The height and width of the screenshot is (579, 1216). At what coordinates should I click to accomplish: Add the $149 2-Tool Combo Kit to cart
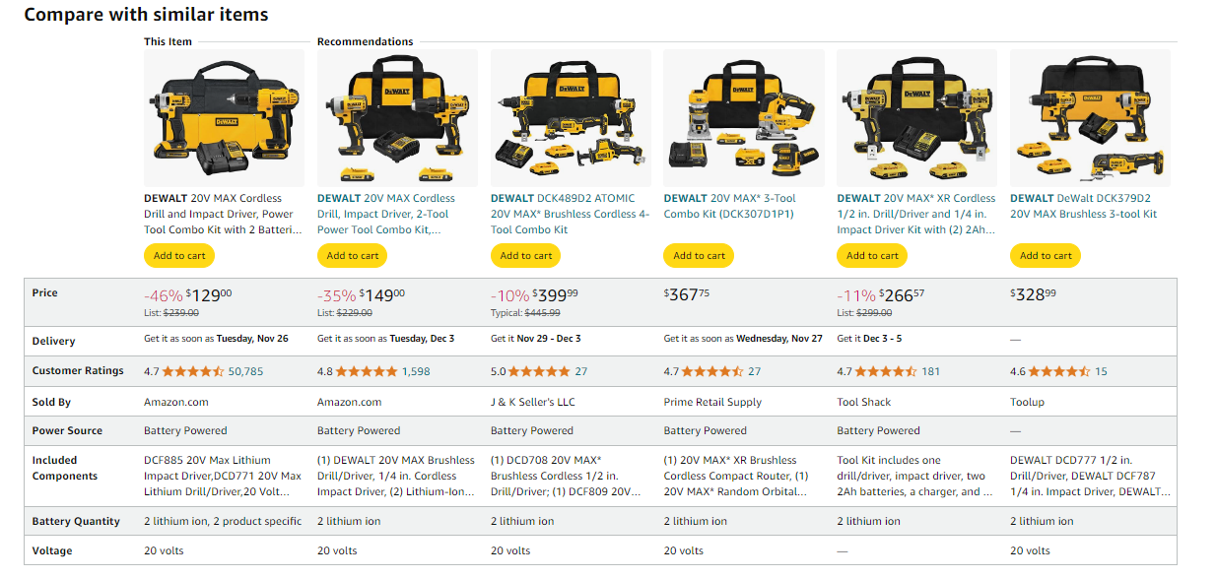click(353, 255)
